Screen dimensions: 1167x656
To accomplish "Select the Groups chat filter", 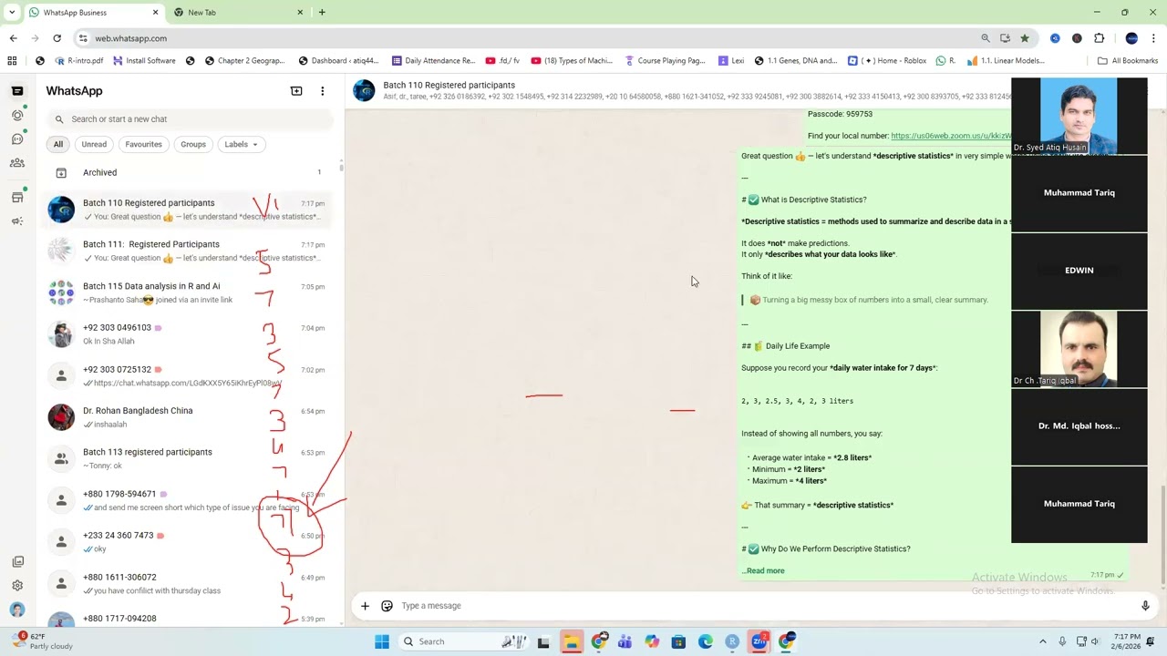I will point(193,144).
